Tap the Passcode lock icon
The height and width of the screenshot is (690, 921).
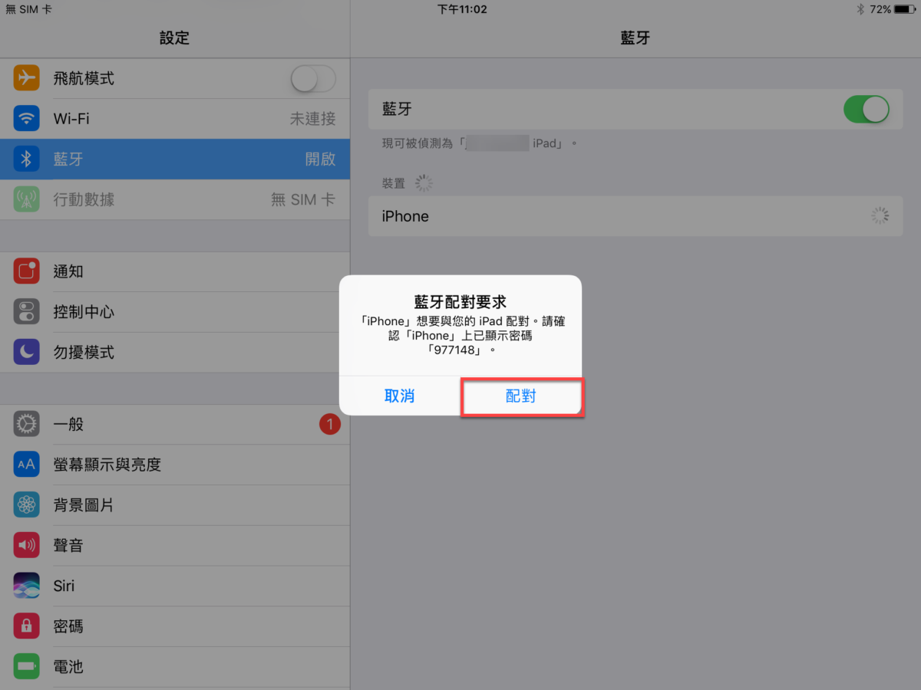[x=27, y=626]
